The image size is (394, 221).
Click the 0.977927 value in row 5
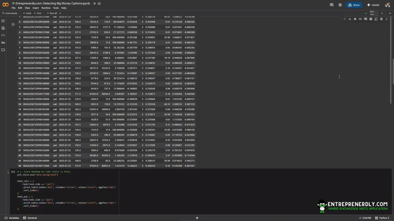coord(190,37)
